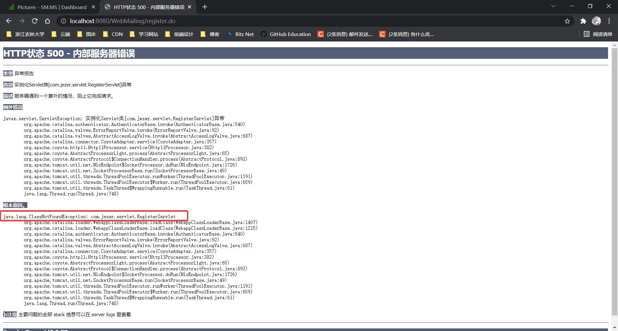Viewport: 618px width, 331px height.
Task: Open the 博客 bookmark folder
Action: pyautogui.click(x=210, y=34)
